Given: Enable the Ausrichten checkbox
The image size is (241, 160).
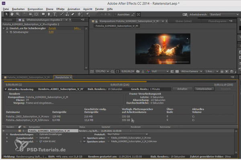Looking at the screenshot, I should tap(115, 14).
